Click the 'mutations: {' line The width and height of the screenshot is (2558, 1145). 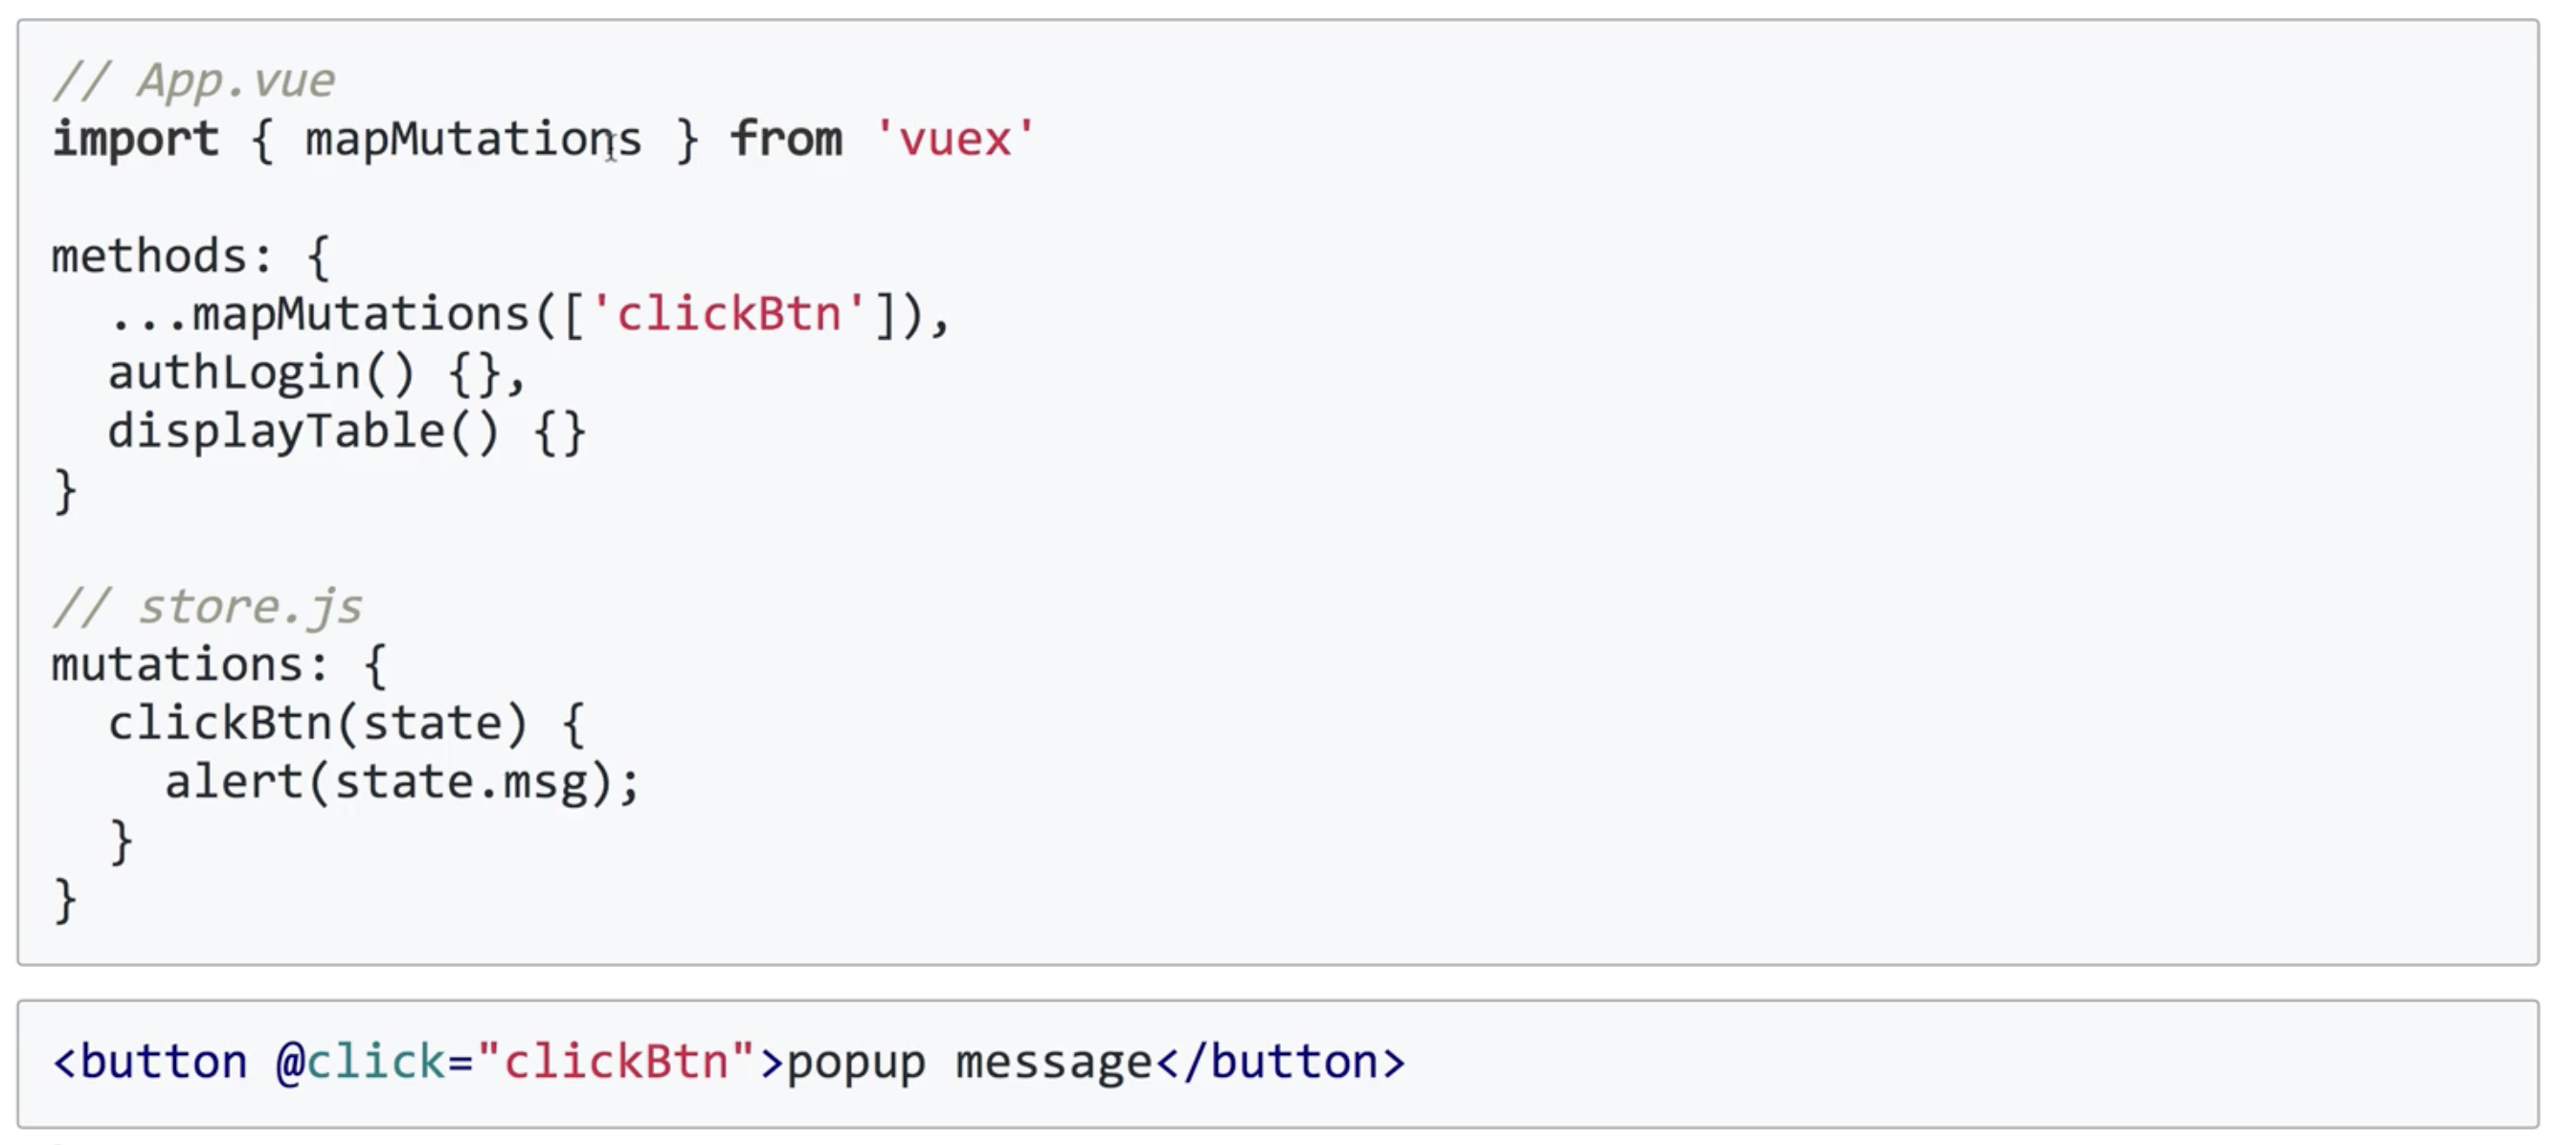click(x=218, y=665)
